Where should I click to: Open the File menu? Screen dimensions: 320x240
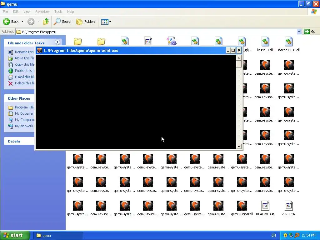[x=5, y=12]
